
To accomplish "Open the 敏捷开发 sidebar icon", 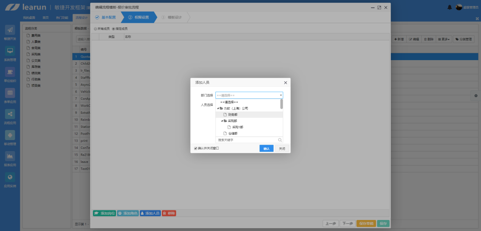I will (x=10, y=30).
